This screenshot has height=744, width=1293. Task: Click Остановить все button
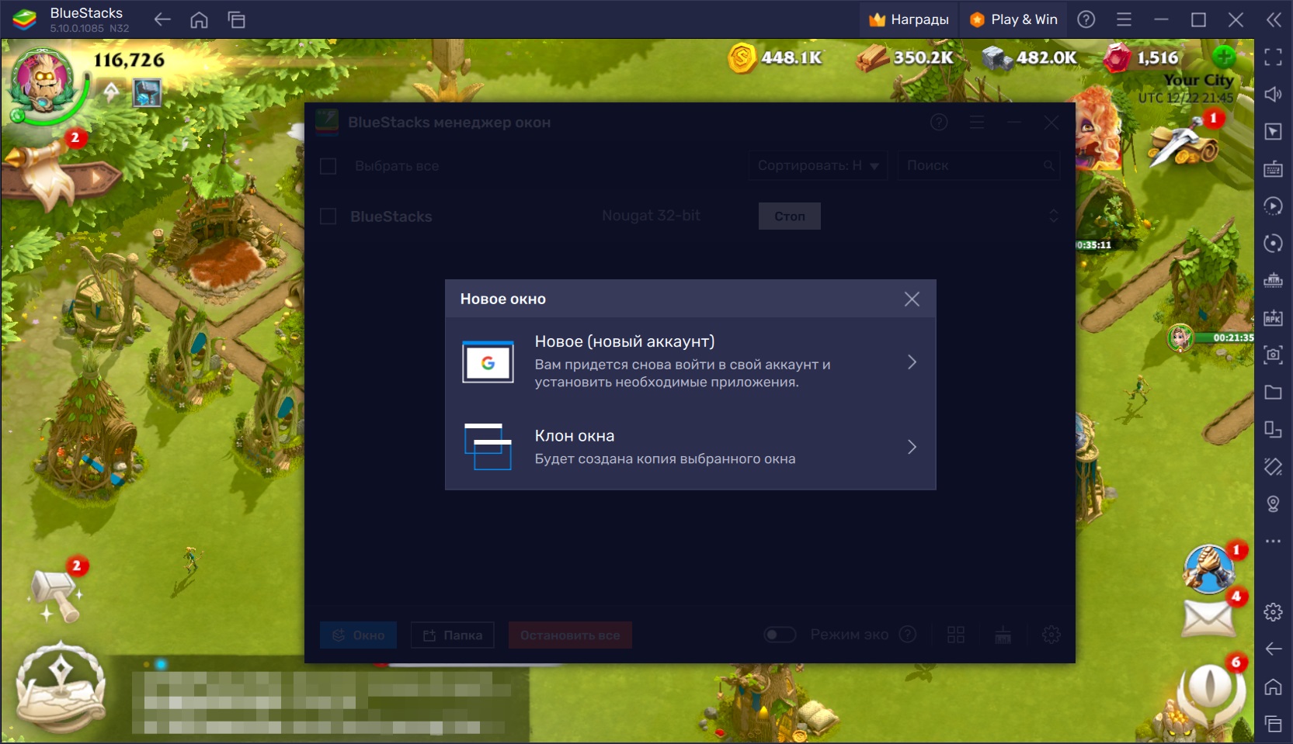click(x=570, y=635)
